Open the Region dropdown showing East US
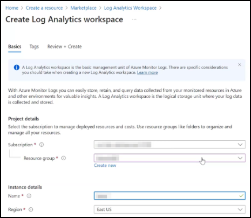 coord(169,209)
